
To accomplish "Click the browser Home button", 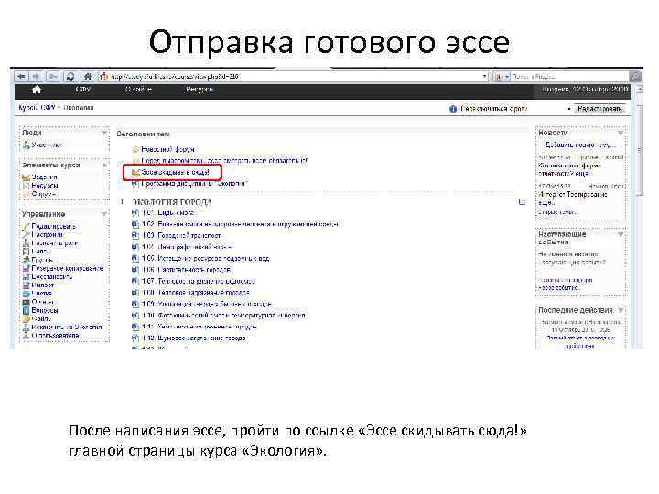I will (87, 77).
